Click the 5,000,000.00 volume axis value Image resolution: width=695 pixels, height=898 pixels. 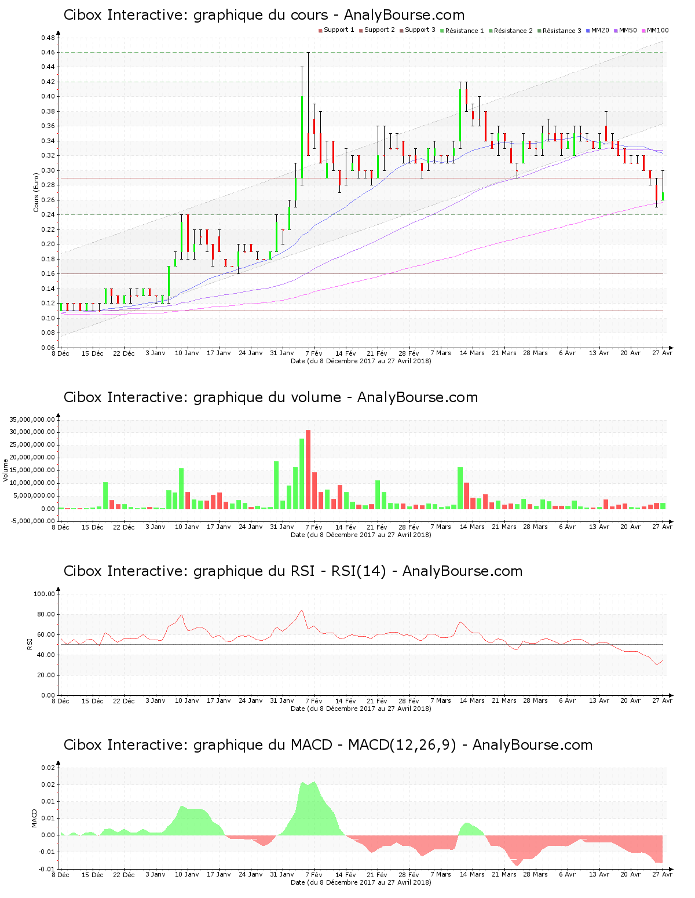click(34, 496)
